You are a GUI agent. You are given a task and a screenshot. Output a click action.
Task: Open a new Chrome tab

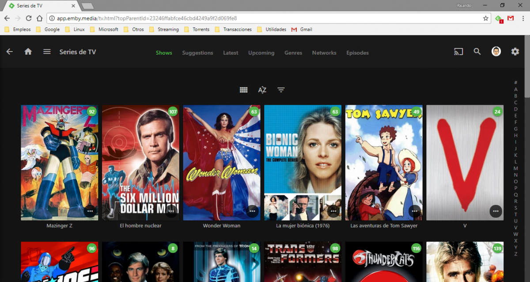click(87, 6)
